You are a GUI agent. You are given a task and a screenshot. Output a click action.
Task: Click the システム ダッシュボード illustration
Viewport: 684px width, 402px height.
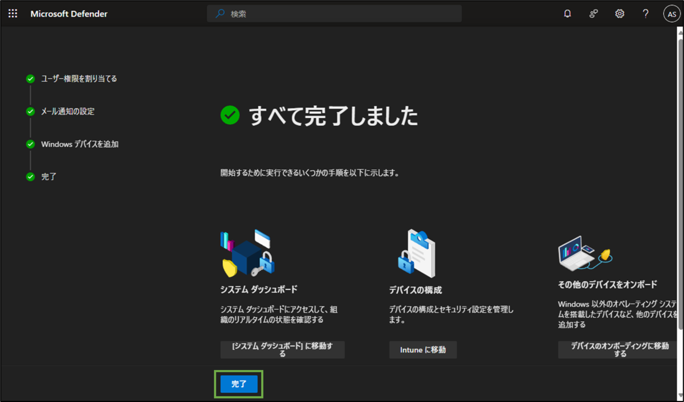click(247, 253)
